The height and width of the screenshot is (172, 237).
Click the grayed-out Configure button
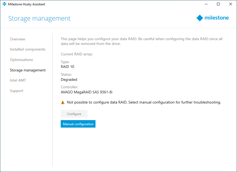(74, 114)
